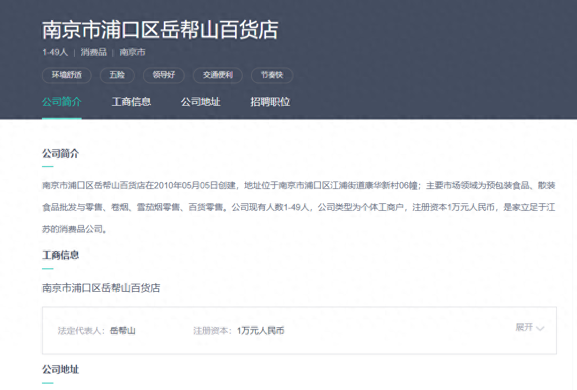Click the company name title in header
This screenshot has height=390, width=577.
point(160,30)
